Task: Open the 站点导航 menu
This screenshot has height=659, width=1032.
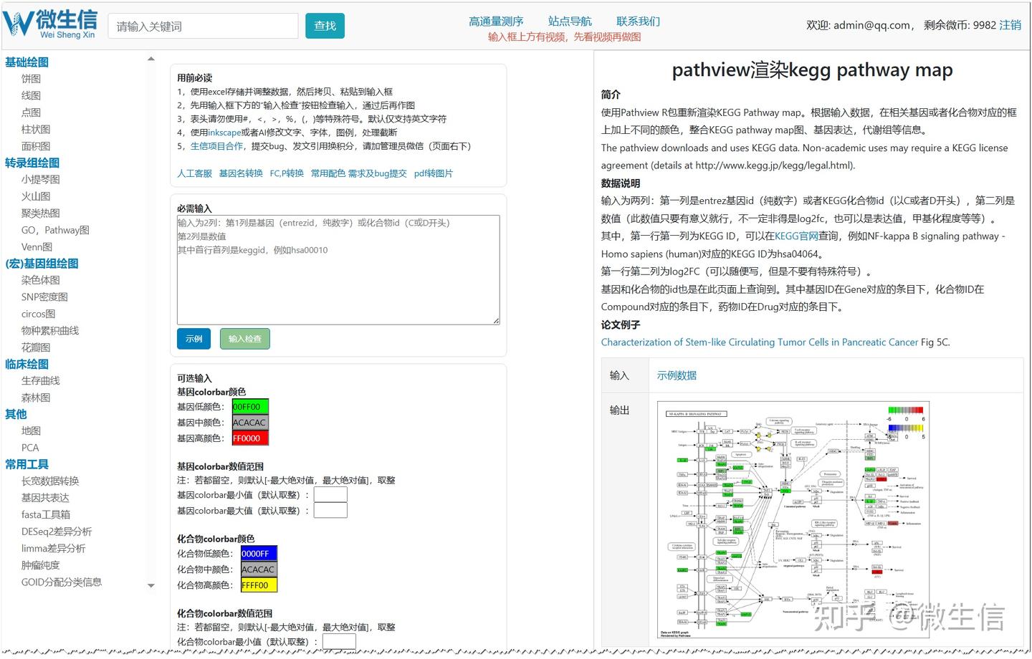Action: pos(570,21)
